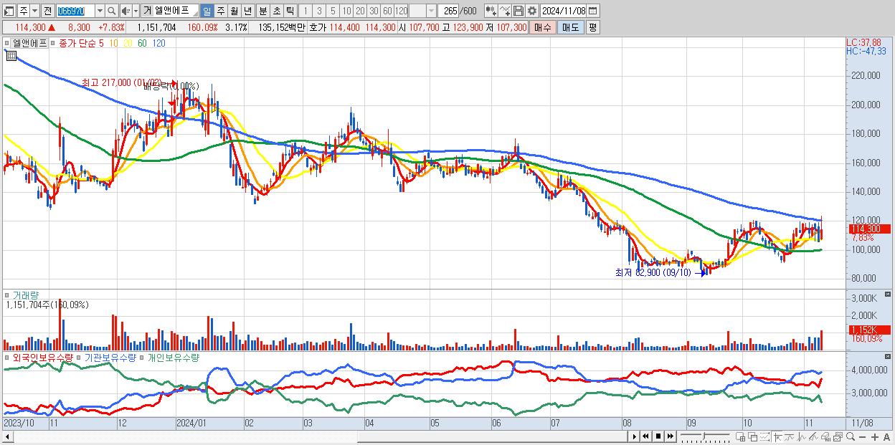
Task: Click the zigzag line chart icon
Action: click(802, 436)
